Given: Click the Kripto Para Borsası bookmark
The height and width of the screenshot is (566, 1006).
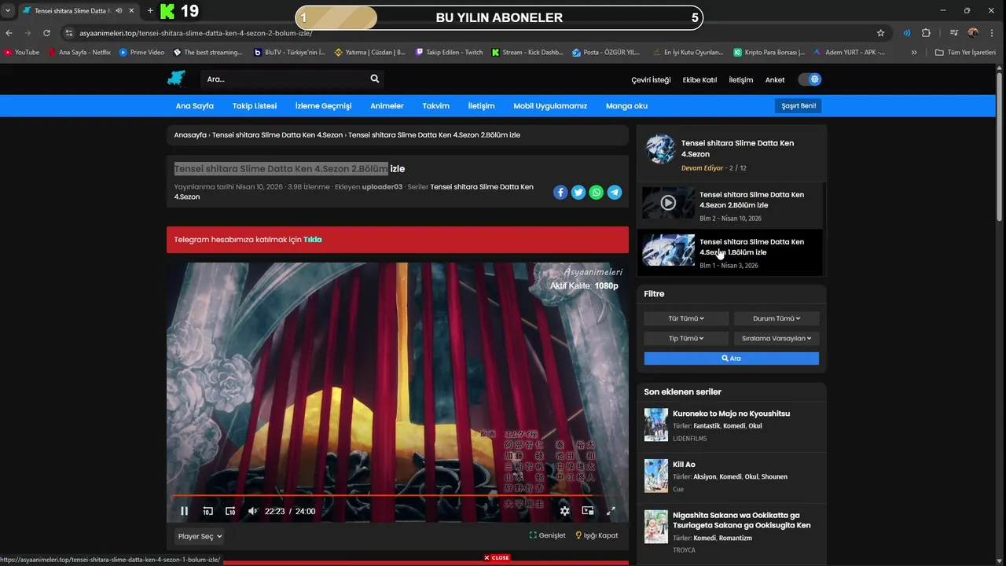Looking at the screenshot, I should tap(769, 53).
